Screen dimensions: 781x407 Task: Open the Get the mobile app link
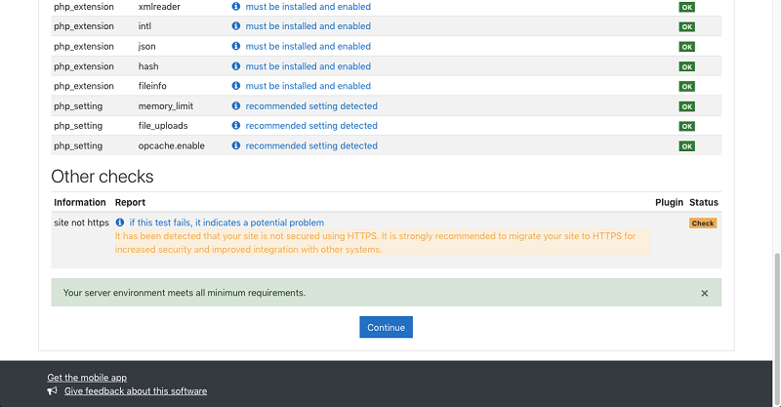(87, 378)
